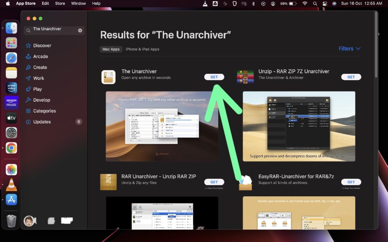This screenshot has height=242, width=388.
Task: Clear the search field with the X button
Action: (79, 30)
